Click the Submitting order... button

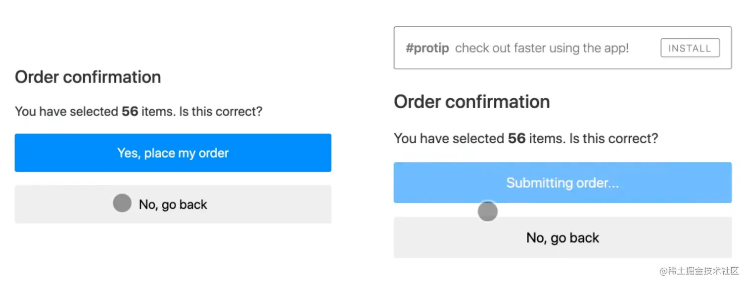coord(562,183)
